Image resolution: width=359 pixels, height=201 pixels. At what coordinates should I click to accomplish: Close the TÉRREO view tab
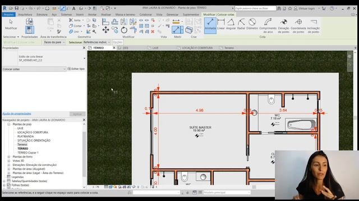click(x=114, y=48)
